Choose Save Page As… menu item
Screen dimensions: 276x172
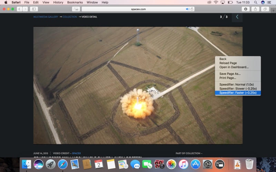238,74
